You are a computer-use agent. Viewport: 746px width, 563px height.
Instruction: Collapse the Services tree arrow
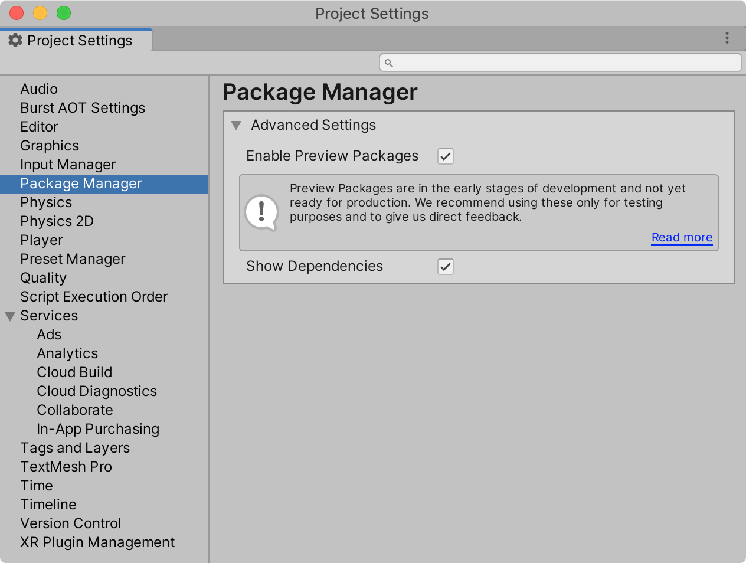click(x=10, y=316)
